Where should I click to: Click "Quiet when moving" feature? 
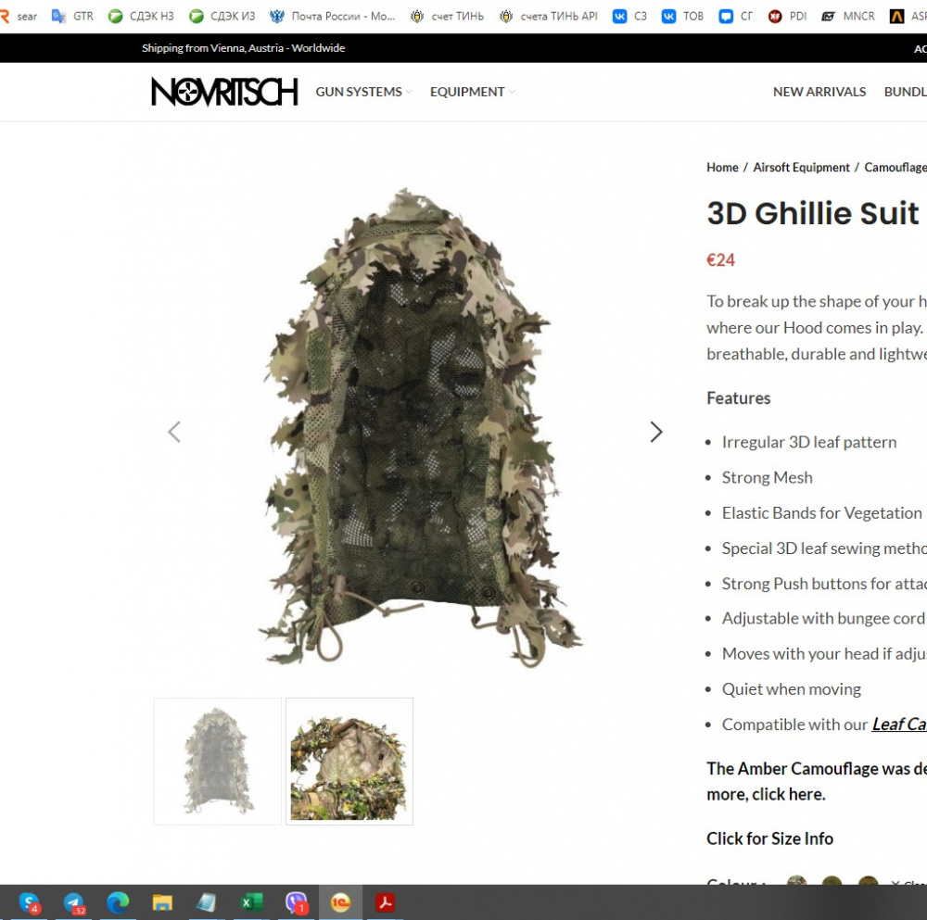pos(791,689)
